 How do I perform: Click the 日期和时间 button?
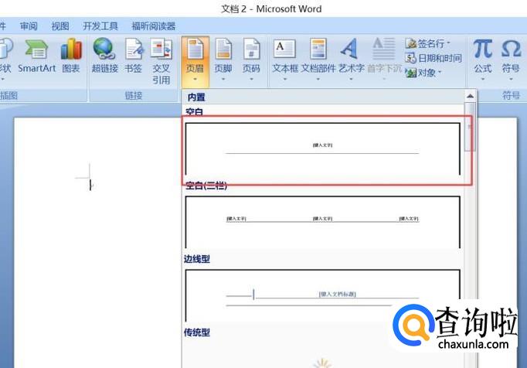click(433, 58)
